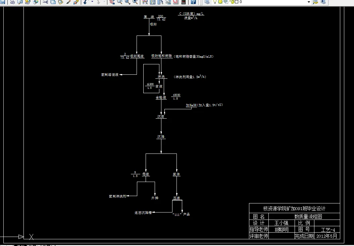The height and width of the screenshot is (246, 354).
Task: Open the Properties palette icon
Action: (x=145, y=2)
